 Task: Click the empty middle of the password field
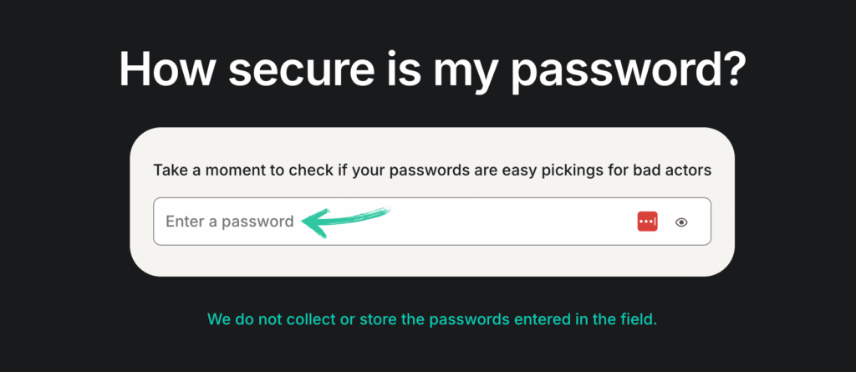pyautogui.click(x=502, y=222)
